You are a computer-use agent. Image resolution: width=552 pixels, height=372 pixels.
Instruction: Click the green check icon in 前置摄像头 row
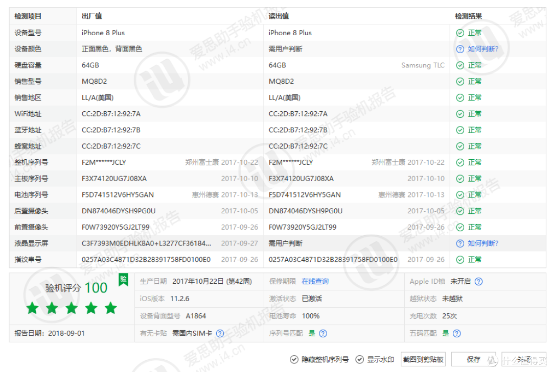pos(460,227)
